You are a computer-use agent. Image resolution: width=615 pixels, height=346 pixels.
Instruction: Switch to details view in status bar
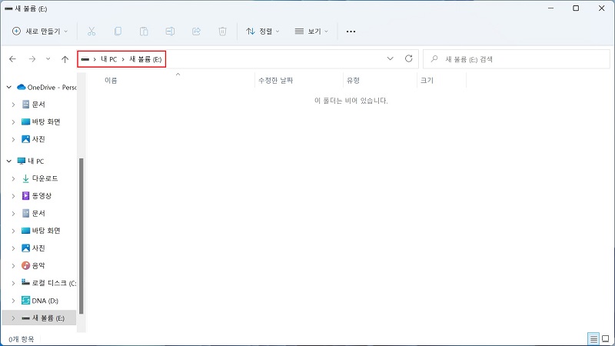[x=593, y=338]
